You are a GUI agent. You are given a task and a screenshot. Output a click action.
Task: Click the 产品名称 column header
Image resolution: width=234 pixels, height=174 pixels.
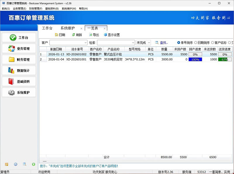click(114, 49)
